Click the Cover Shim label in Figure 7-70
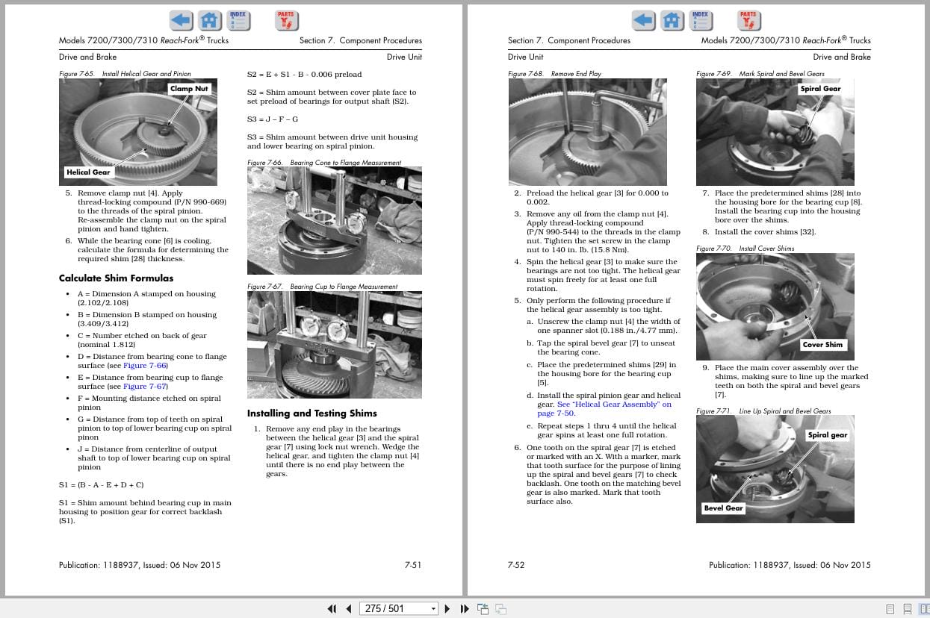 [x=822, y=345]
